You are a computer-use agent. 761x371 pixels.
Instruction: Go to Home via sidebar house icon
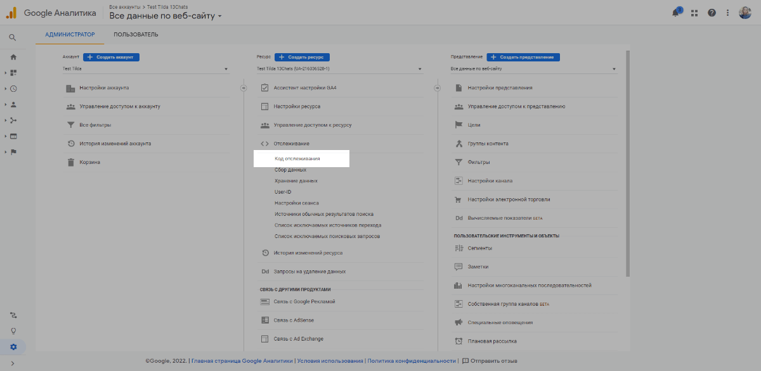click(13, 57)
